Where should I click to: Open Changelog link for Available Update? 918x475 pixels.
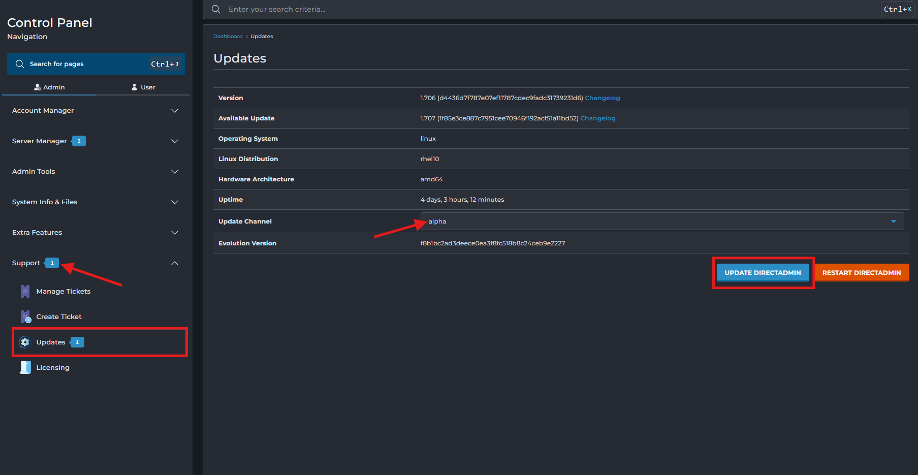[x=598, y=118]
